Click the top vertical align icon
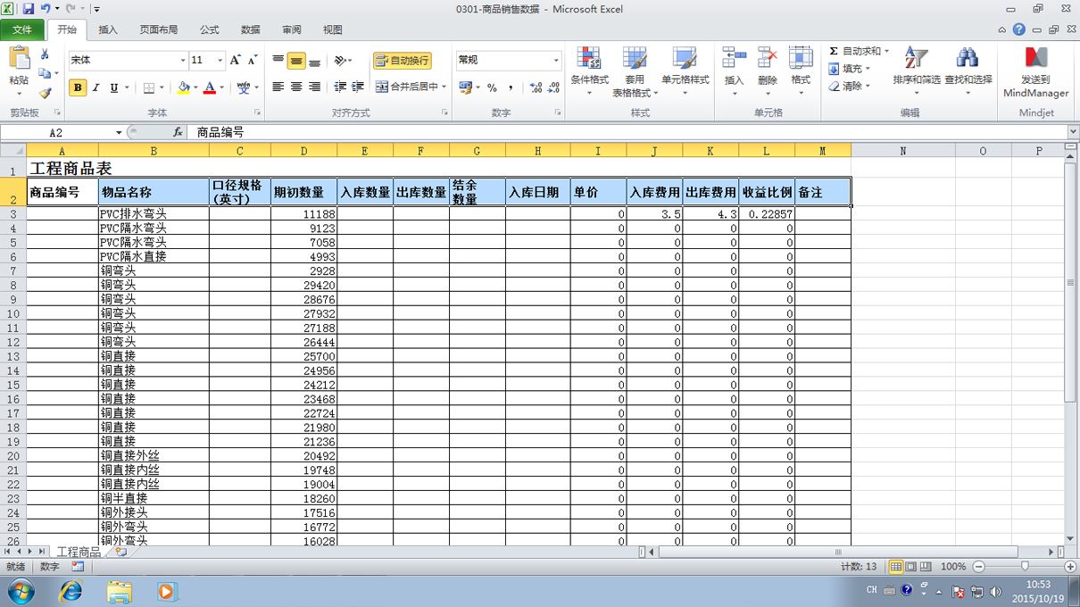 coord(278,60)
